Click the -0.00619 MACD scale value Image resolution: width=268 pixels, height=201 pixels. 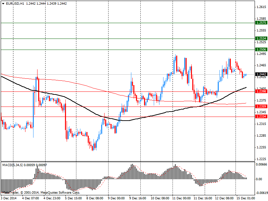click(261, 193)
